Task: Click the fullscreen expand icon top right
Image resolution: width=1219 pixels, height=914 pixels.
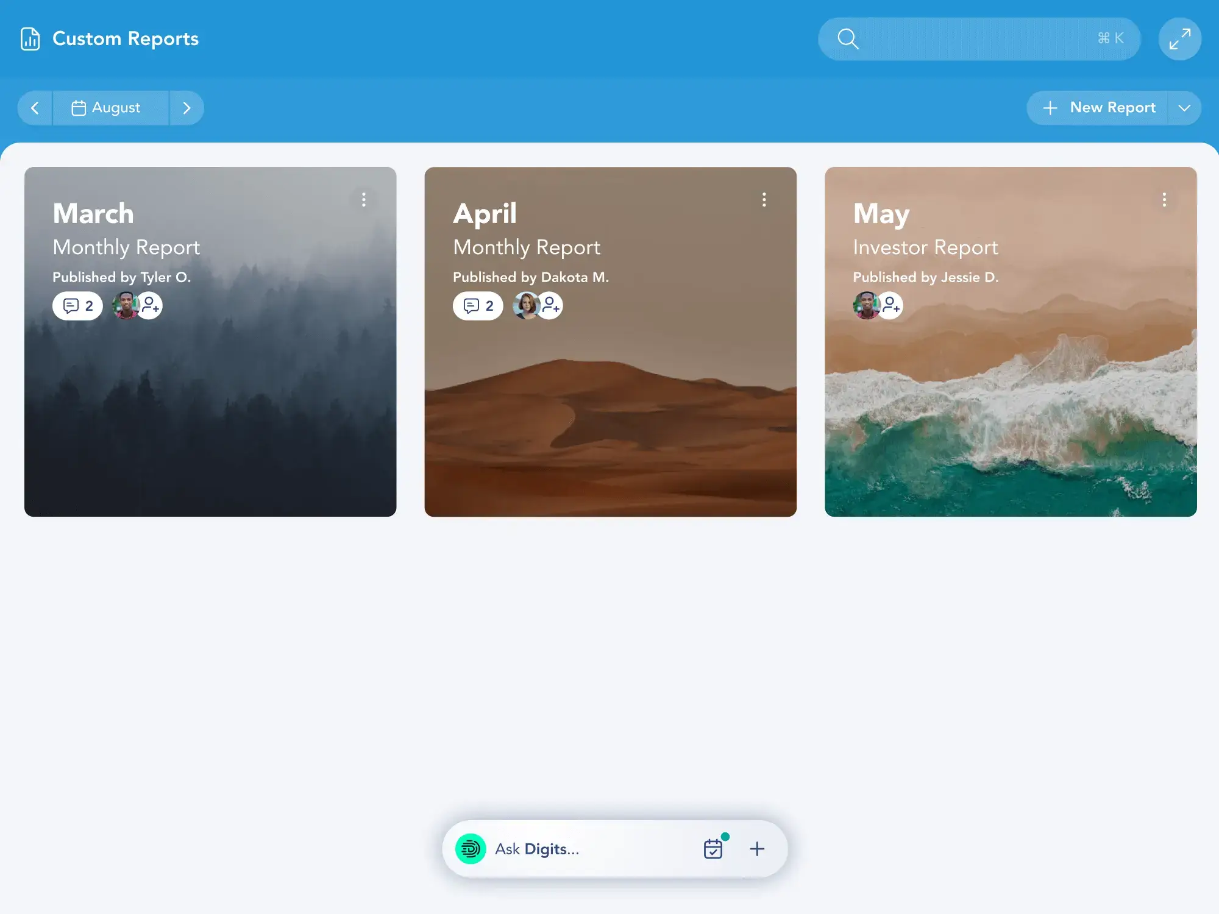Action: point(1180,38)
